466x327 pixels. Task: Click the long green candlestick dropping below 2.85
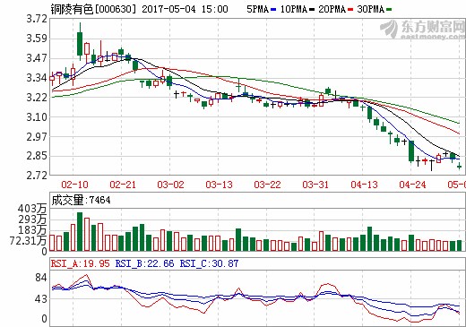click(x=411, y=151)
